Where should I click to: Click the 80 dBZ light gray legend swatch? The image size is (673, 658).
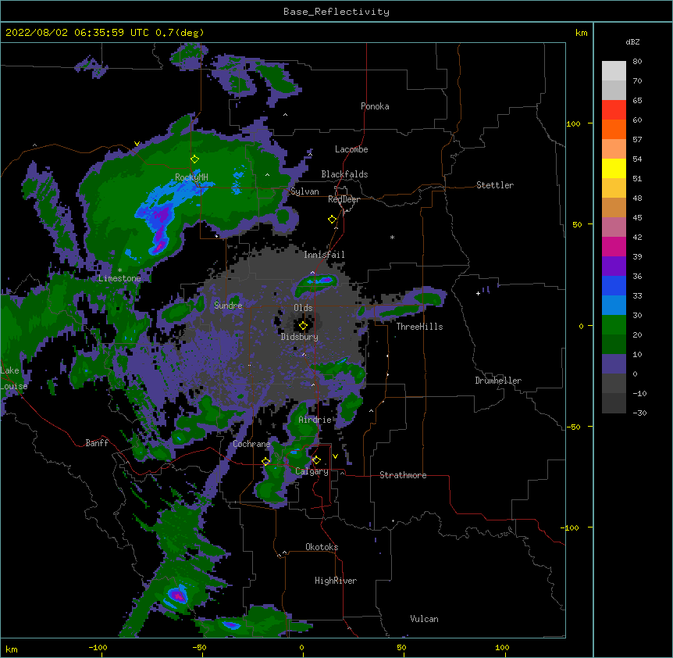tap(614, 71)
